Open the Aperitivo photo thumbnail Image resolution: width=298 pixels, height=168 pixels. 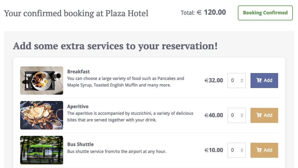(x=41, y=115)
